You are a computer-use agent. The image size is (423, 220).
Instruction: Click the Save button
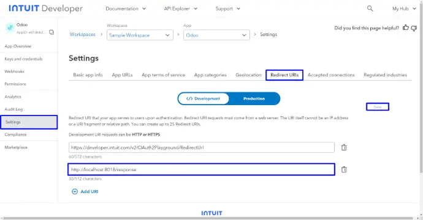click(x=378, y=107)
